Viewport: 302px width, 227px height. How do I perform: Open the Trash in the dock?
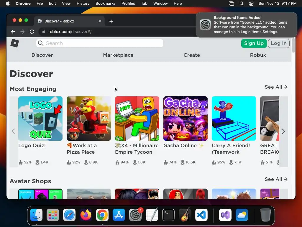(x=266, y=215)
